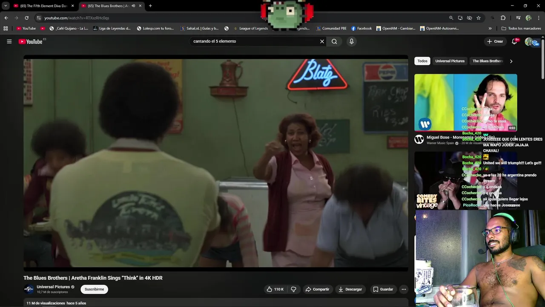Open the globe-icon bookmark before League of Legends

227,29
